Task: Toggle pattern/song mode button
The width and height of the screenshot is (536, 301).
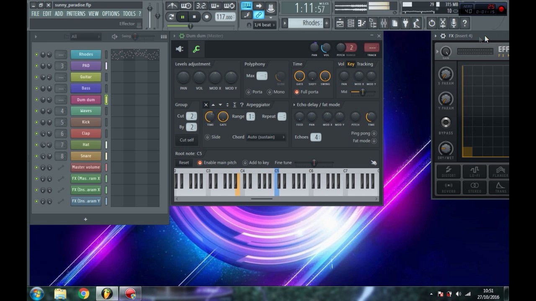Action: click(x=171, y=17)
